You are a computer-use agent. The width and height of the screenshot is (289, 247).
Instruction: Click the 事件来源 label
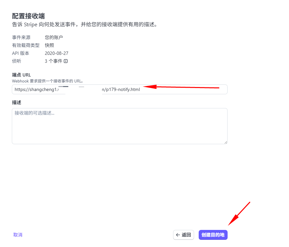tap(21, 37)
